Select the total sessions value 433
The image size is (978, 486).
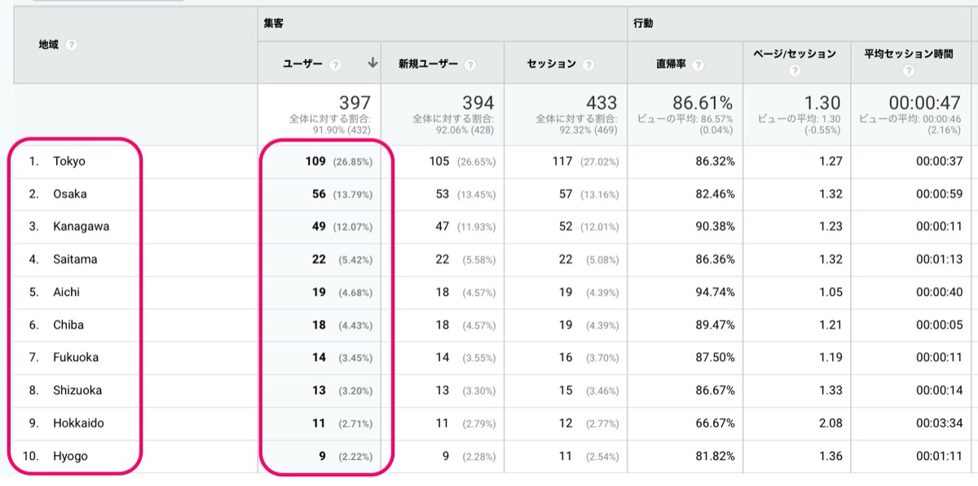601,103
